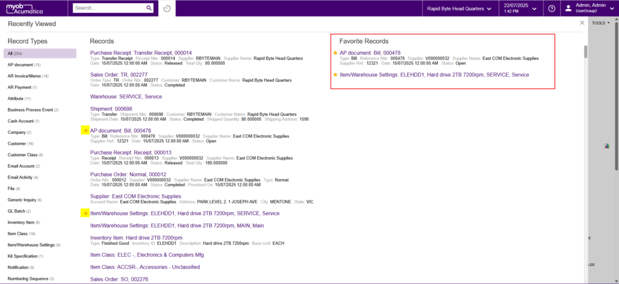Screen dimensions: 619x284
Task: Open the recently viewed history icon
Action: click(167, 8)
